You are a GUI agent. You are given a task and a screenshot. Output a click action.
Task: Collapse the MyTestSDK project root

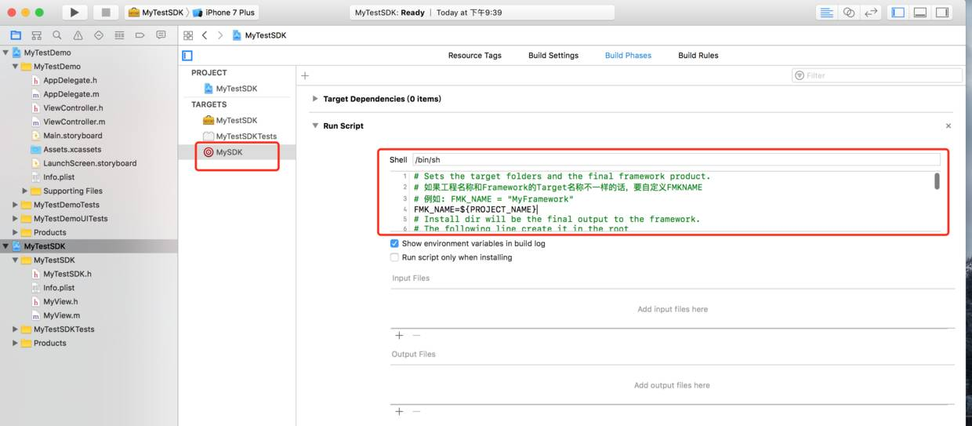(6, 246)
